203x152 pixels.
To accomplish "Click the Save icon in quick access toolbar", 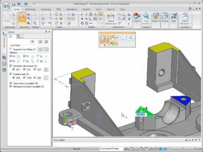I will (x=14, y=4).
